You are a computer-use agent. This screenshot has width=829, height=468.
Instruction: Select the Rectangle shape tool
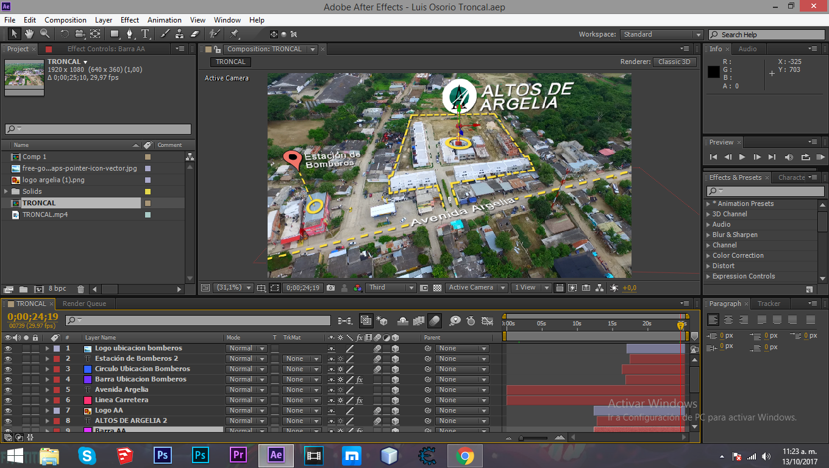tap(115, 34)
